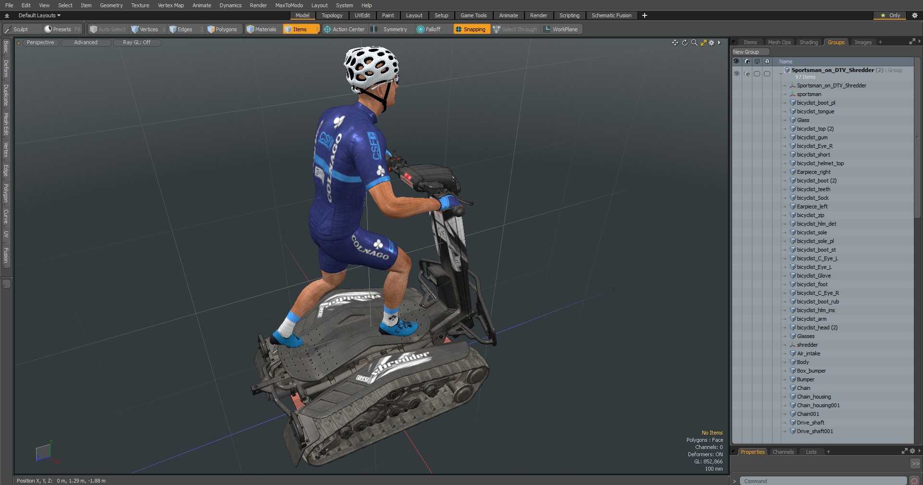Add new tab beside Lists
Viewport: 923px width, 485px height.
click(x=828, y=452)
